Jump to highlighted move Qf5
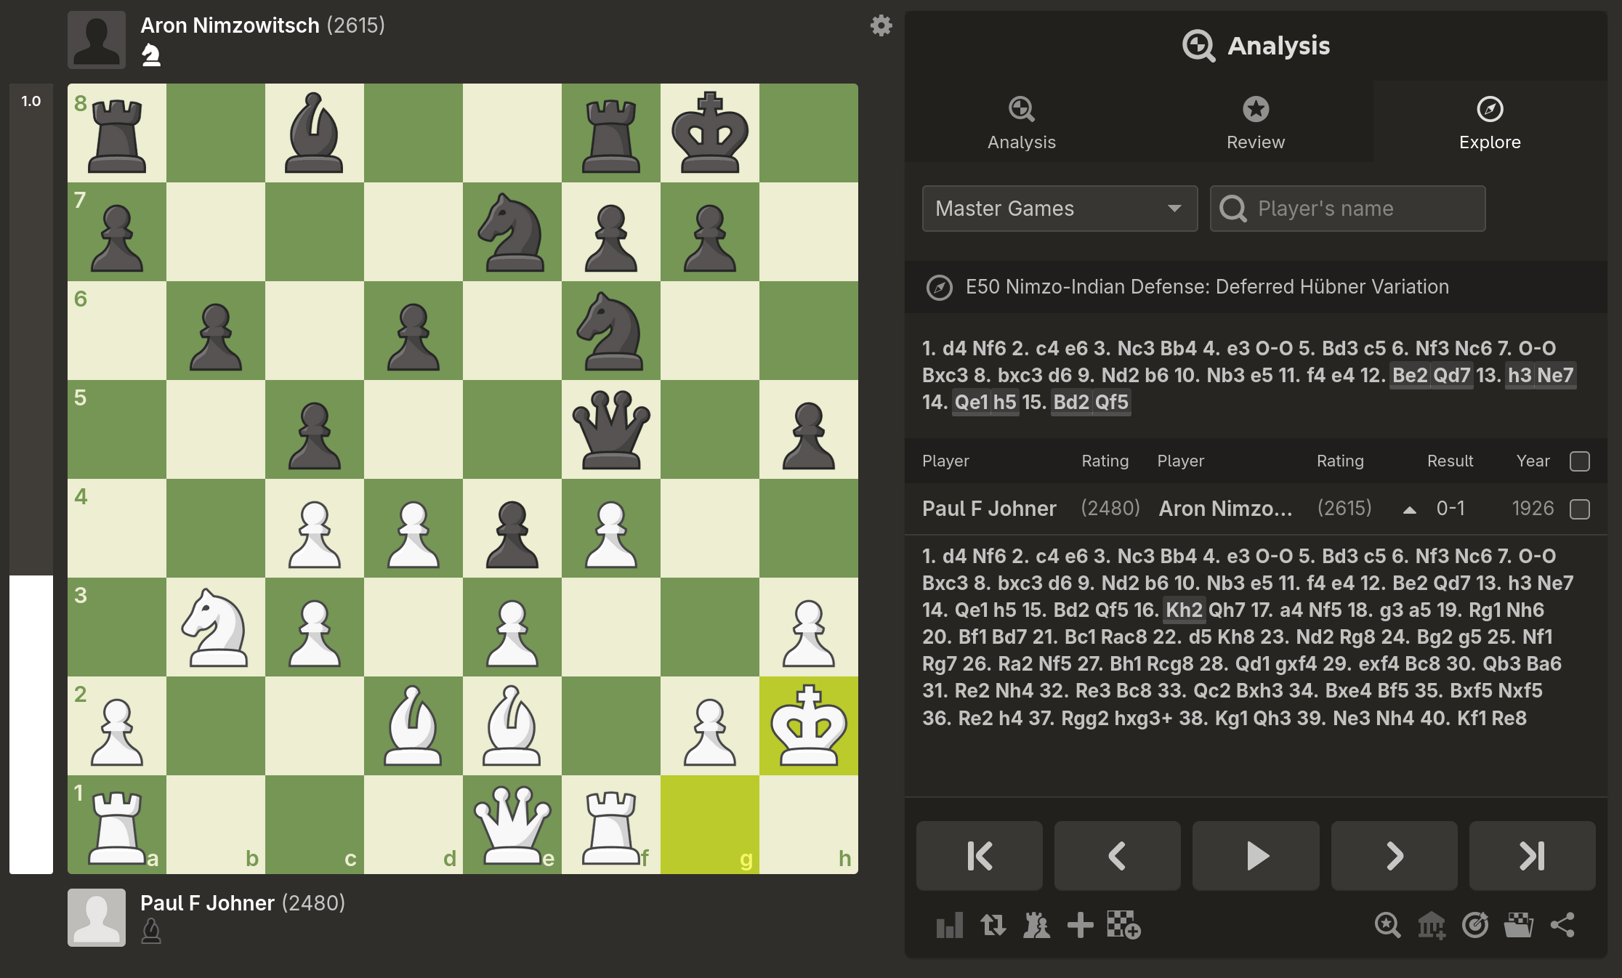The width and height of the screenshot is (1622, 978). click(x=1112, y=403)
